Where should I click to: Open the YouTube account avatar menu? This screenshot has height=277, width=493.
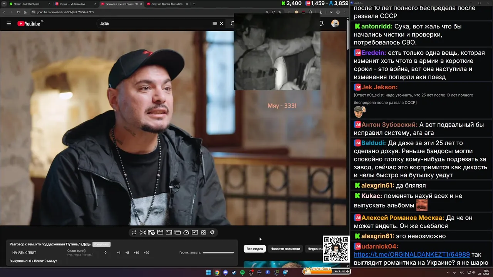pos(335,23)
